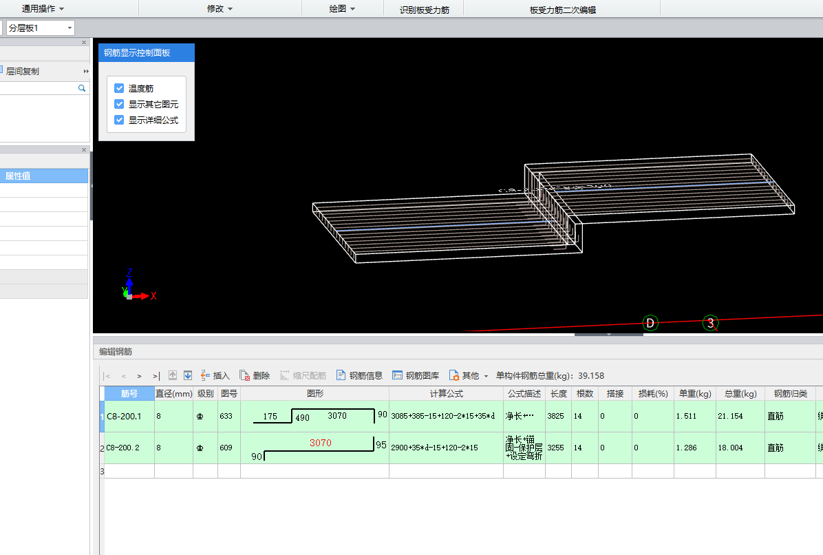Image resolution: width=823 pixels, height=555 pixels.
Task: Click the rebar shape diagram for figure 633
Action: [x=315, y=417]
